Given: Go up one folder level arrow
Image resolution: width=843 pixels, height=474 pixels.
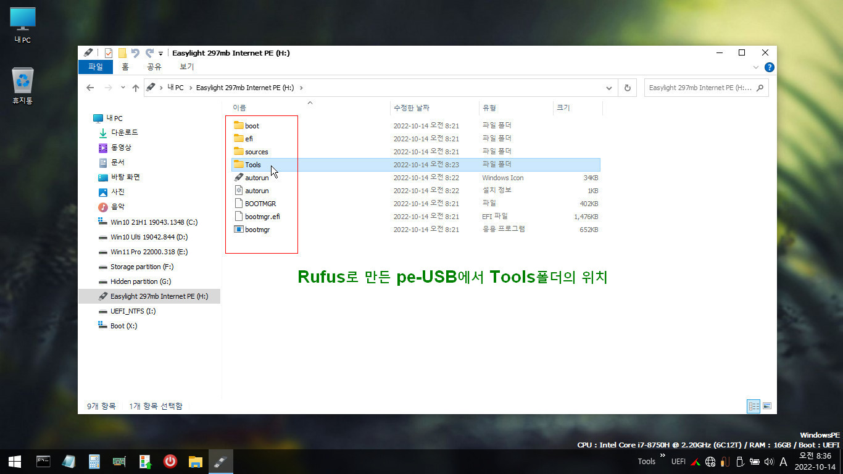Looking at the screenshot, I should [136, 88].
